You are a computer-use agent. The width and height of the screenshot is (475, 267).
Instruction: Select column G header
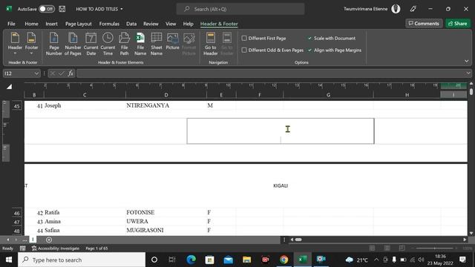328,95
